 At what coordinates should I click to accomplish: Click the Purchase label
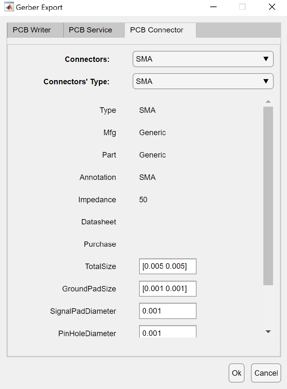coord(100,244)
